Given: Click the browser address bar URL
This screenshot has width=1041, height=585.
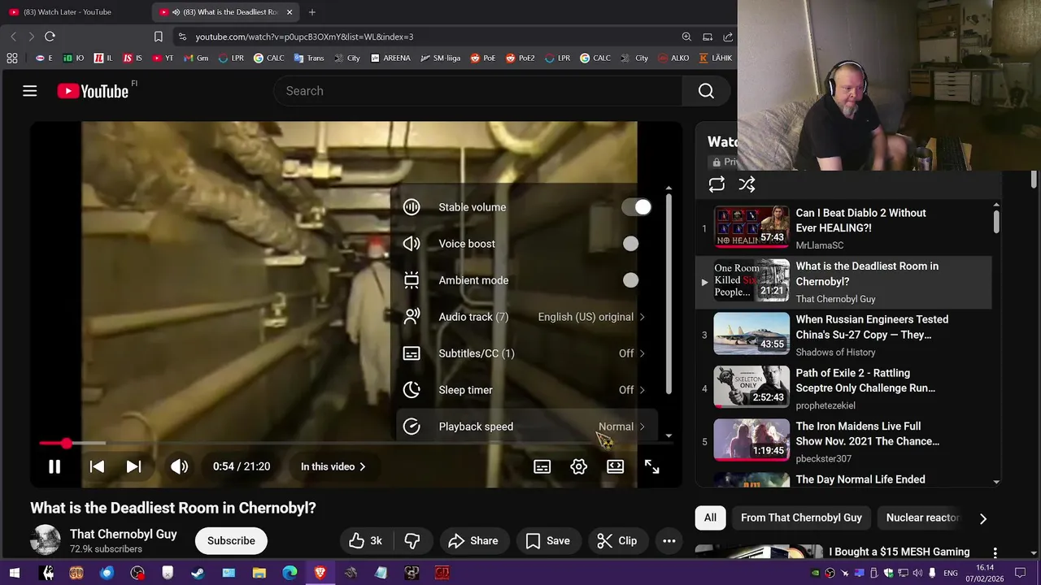Looking at the screenshot, I should click(x=304, y=37).
